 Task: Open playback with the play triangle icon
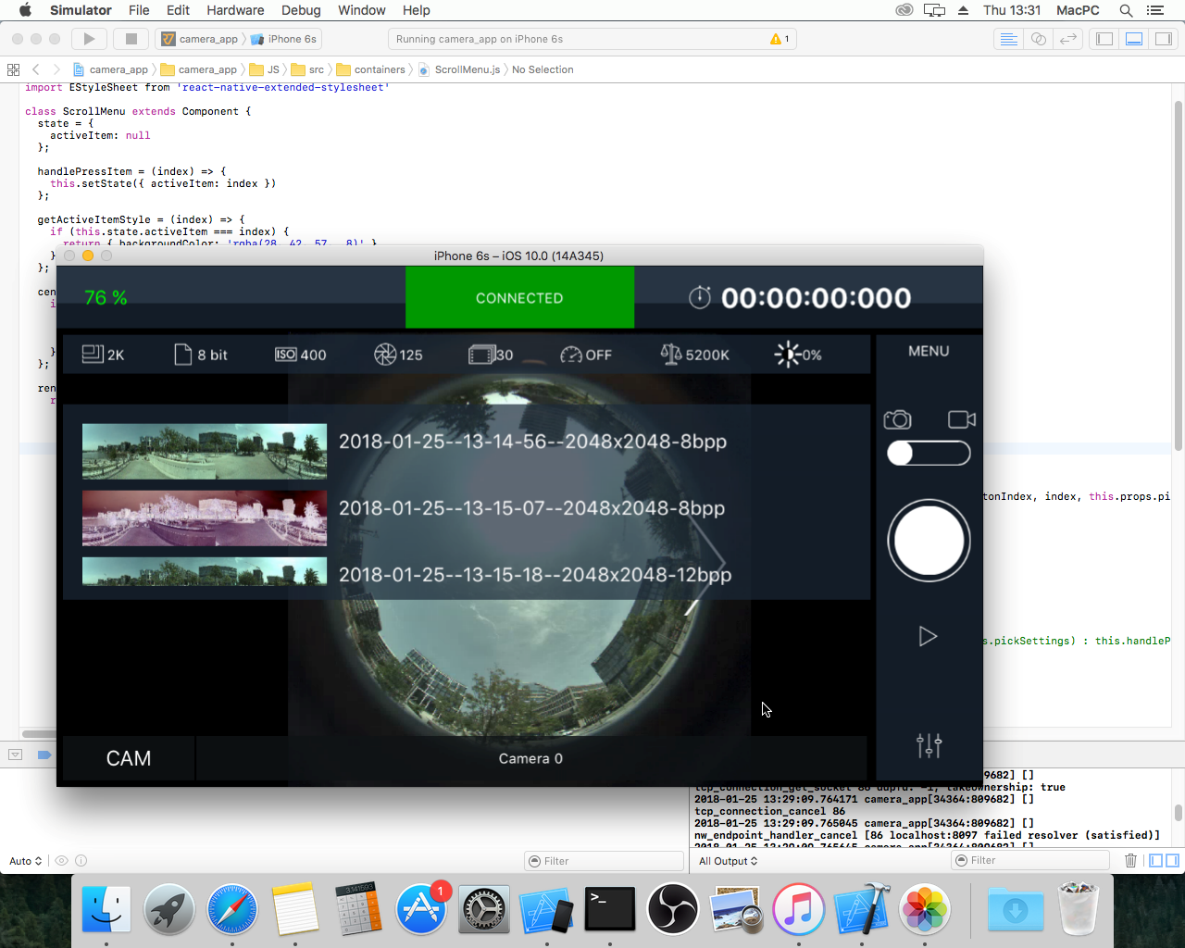point(928,636)
